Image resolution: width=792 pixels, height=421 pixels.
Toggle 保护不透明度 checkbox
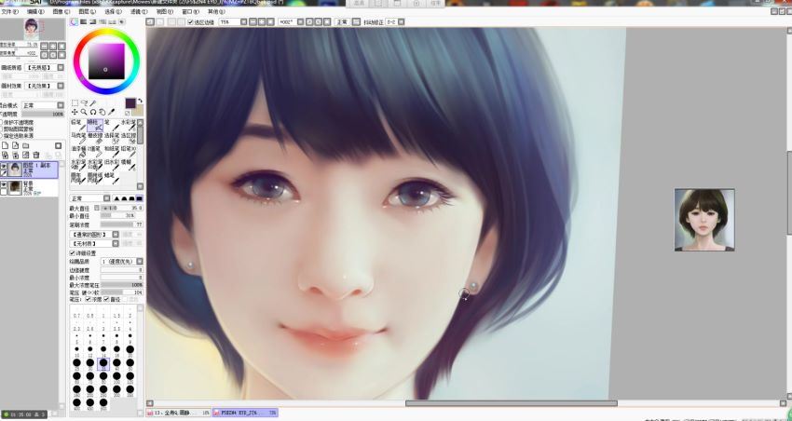pos(2,123)
